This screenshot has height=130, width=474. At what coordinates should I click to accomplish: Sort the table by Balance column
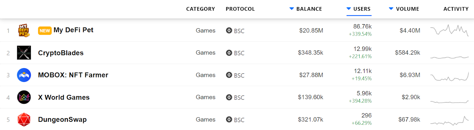[x=309, y=9]
